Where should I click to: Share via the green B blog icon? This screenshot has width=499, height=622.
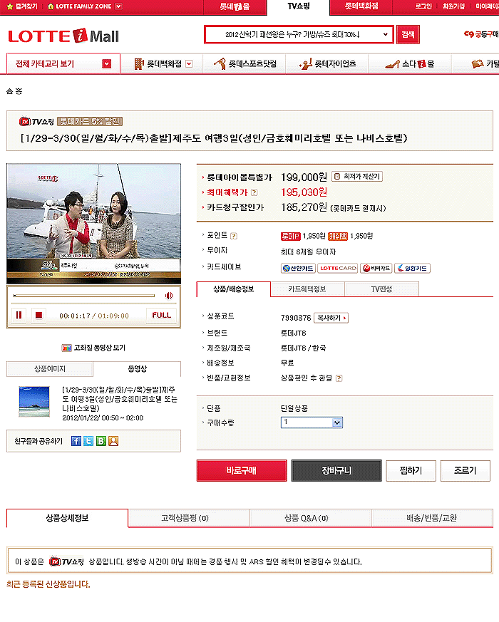tap(101, 441)
